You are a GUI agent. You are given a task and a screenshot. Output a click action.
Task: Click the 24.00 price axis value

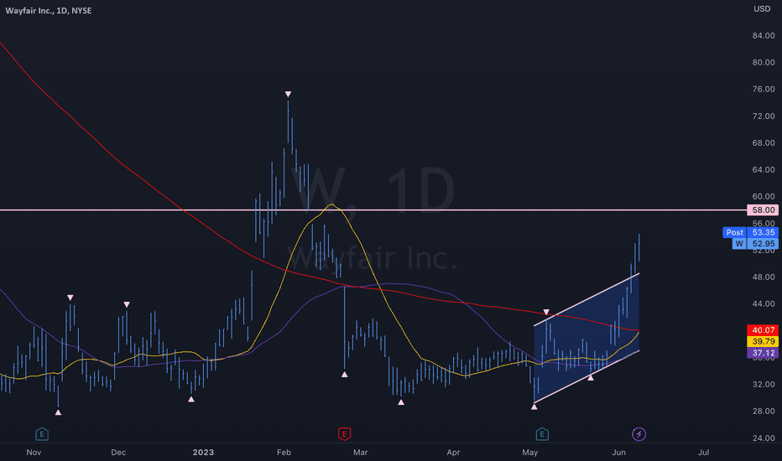(764, 438)
